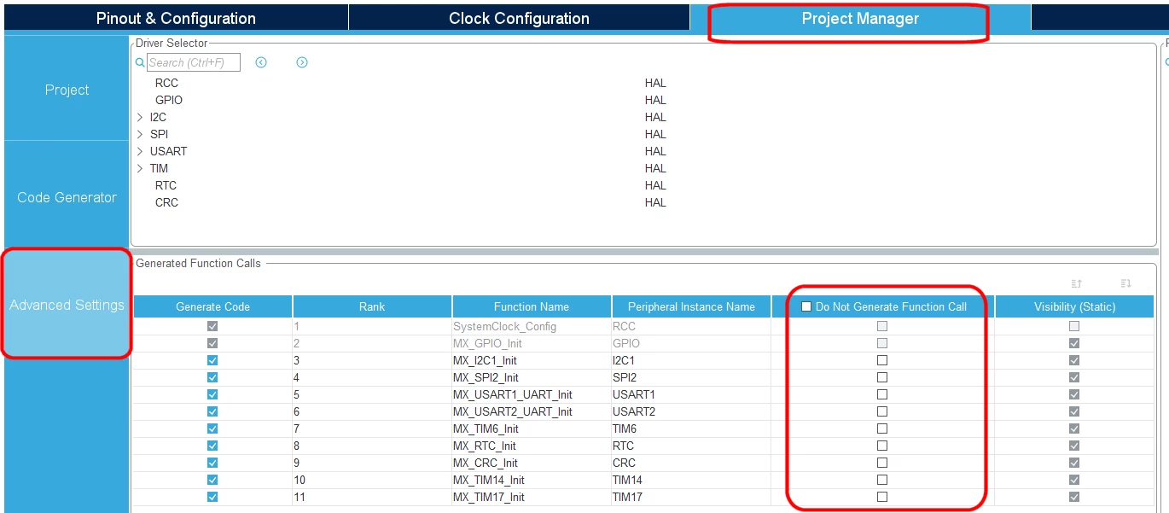Screen dimensions: 1169x513
Task: Select the MX_USART2_UART_Init function name cell
Action: 532,411
